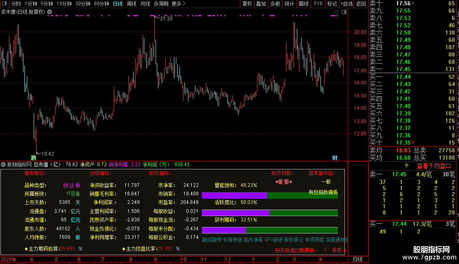This screenshot has height=264, width=459.
Task: Expand the 股朋指标网 indicator dropdown arrow
Action: (x=3, y=164)
